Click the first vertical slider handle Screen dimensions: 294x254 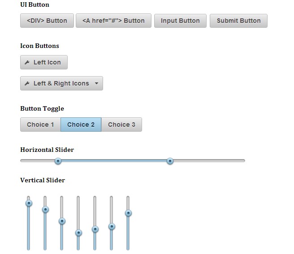(29, 203)
